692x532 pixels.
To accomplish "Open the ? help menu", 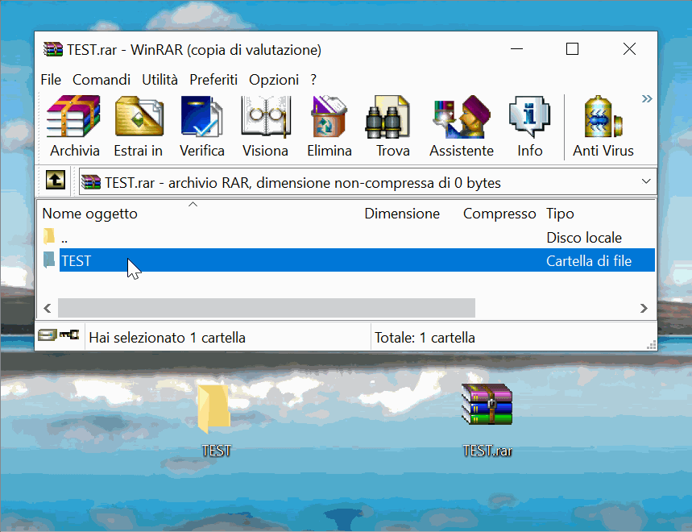I will tap(313, 80).
